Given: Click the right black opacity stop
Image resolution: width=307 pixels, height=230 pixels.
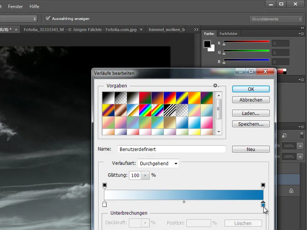Looking at the screenshot, I should (x=263, y=186).
